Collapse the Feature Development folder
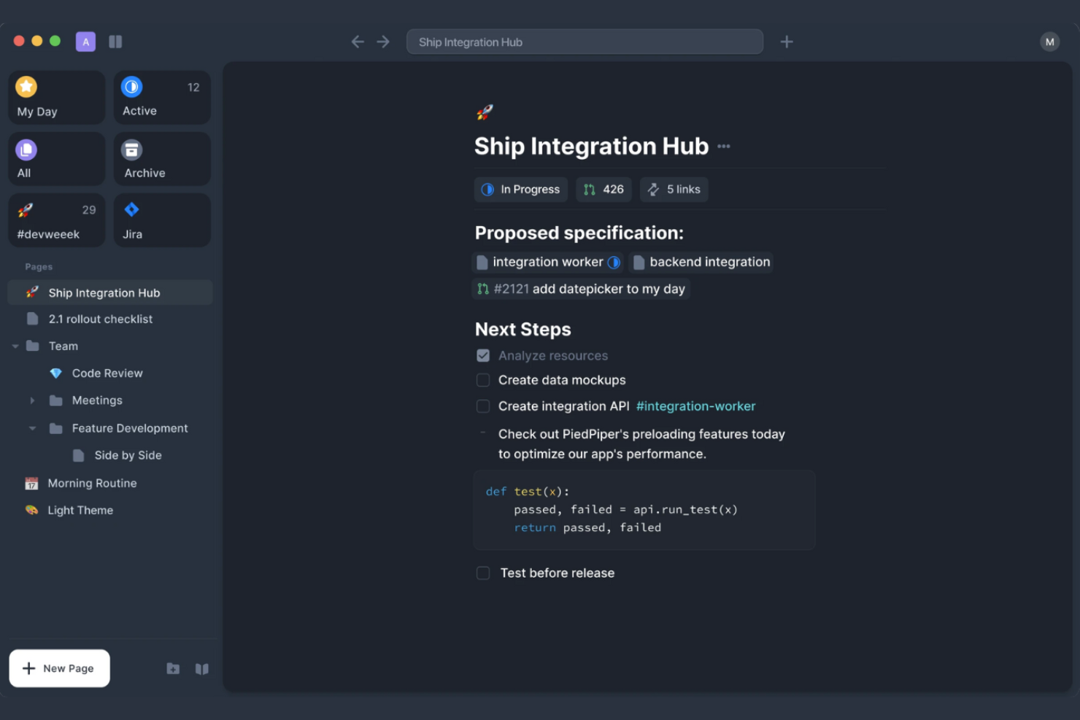 click(x=32, y=428)
